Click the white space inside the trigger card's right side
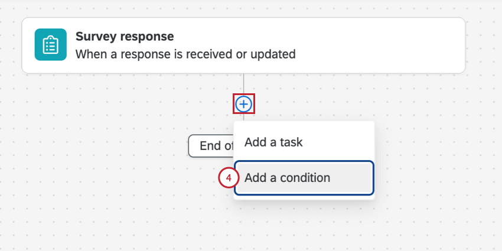The image size is (502, 251). [x=402, y=45]
